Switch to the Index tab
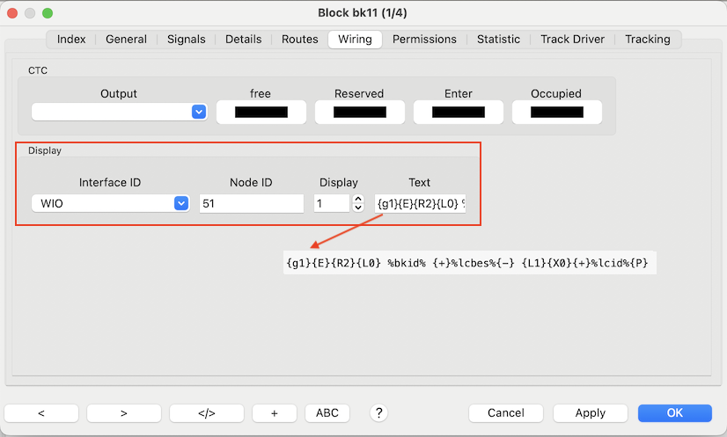The image size is (727, 437). click(x=71, y=40)
